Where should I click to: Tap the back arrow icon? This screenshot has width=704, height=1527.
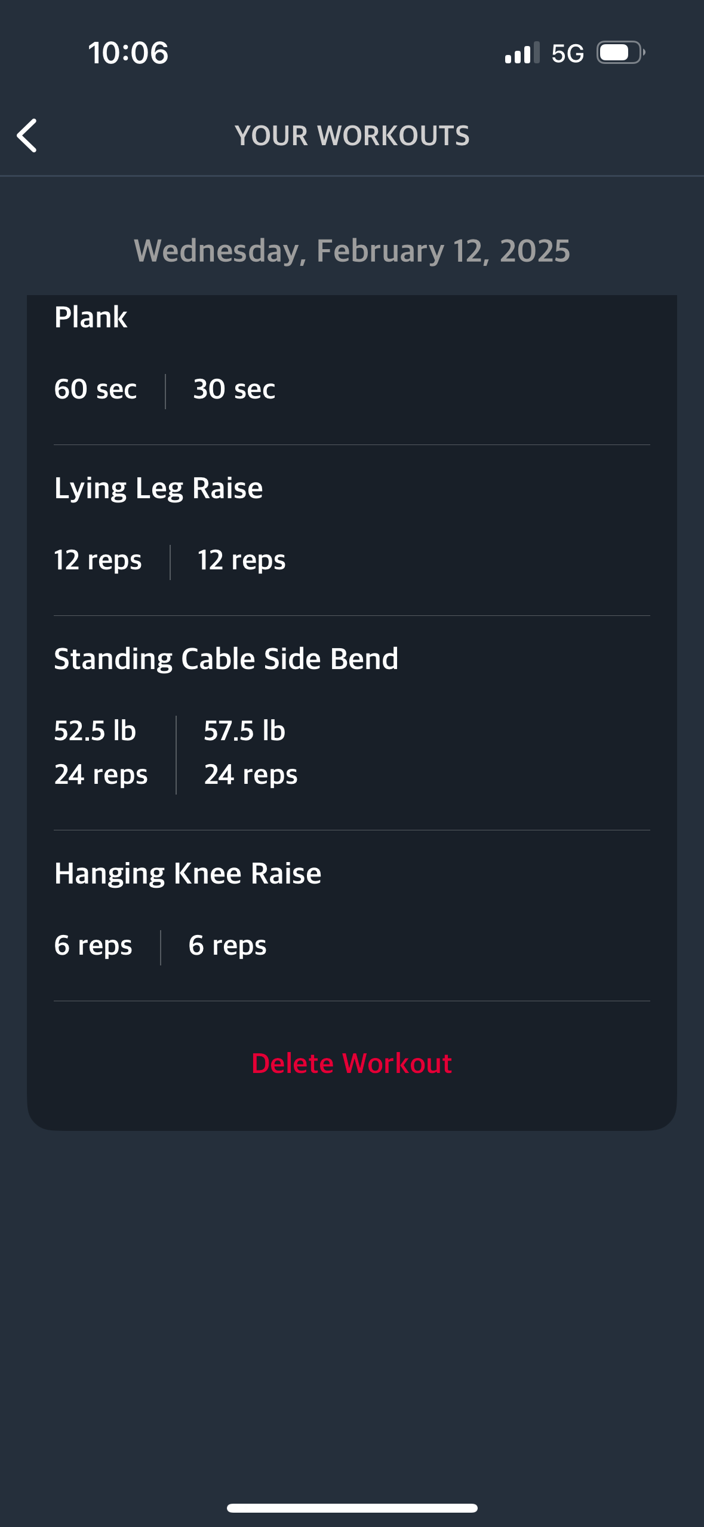tap(27, 136)
